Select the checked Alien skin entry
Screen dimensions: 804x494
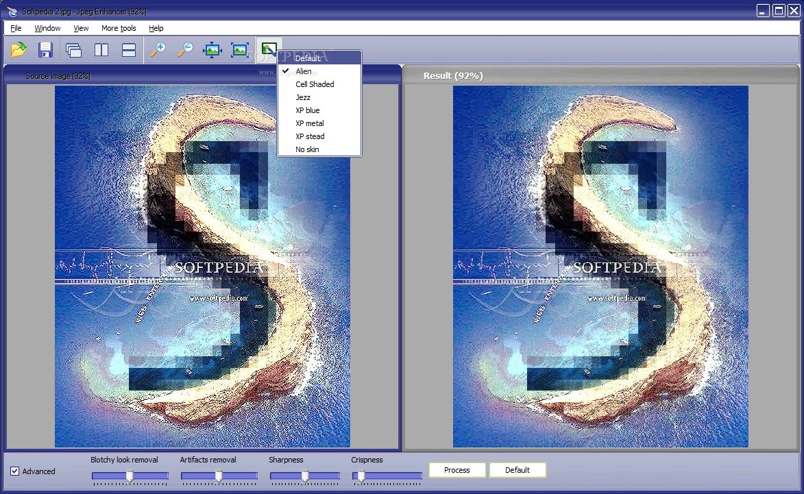coord(319,71)
